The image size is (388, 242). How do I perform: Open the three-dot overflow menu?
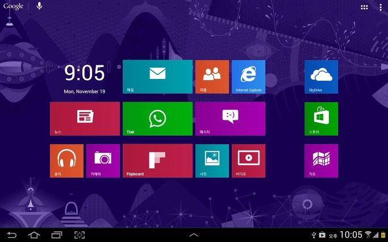click(x=381, y=7)
